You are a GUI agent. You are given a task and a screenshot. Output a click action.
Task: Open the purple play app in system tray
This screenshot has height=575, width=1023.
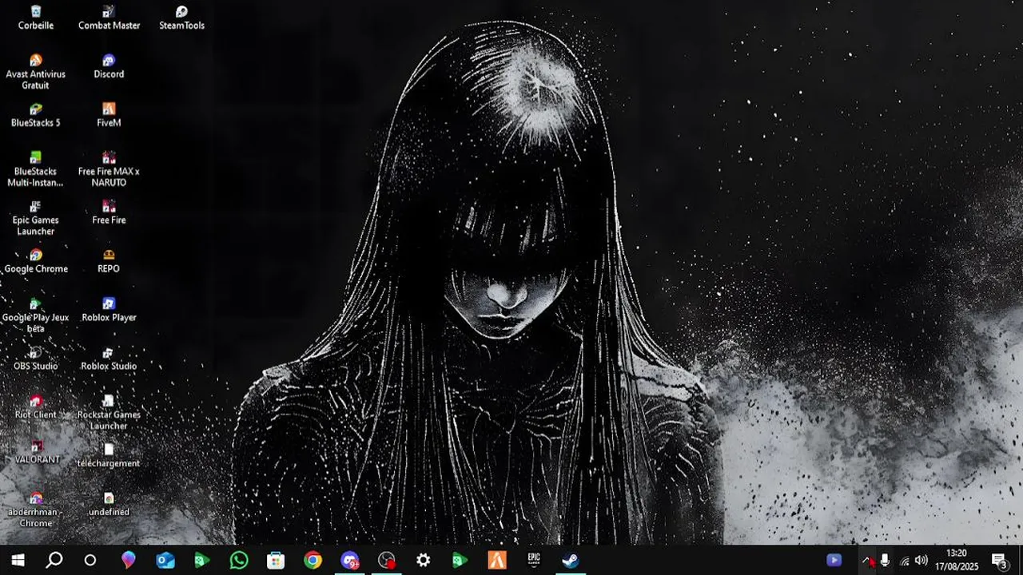[834, 560]
